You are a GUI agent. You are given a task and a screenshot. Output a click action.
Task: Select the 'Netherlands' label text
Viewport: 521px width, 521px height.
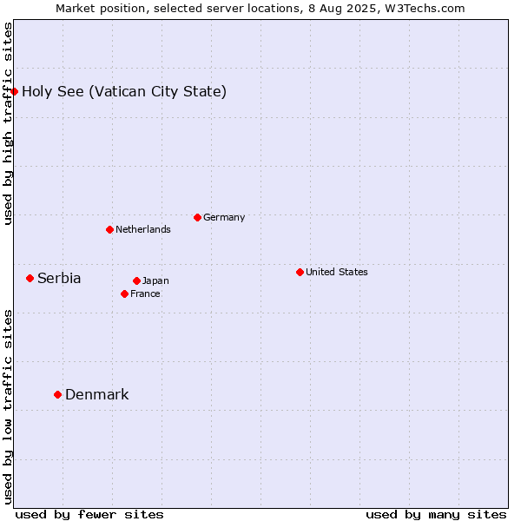[x=143, y=229]
